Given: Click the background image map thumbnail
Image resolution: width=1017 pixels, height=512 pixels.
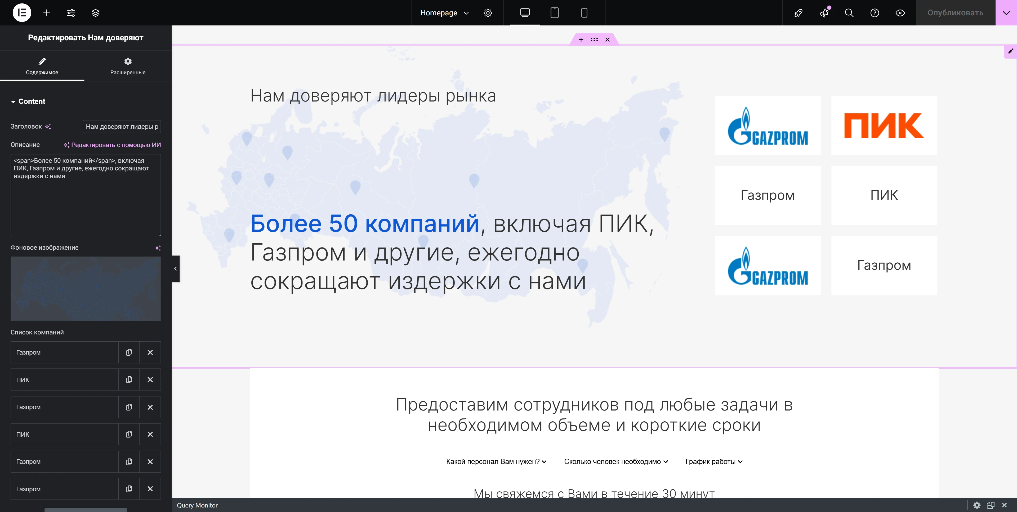Looking at the screenshot, I should [86, 288].
